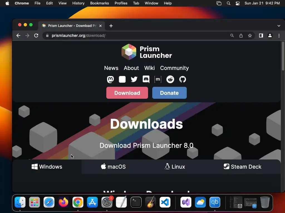Viewport: 285px width, 213px height.
Task: Go forward with the browser forward arrow
Action: 27,35
